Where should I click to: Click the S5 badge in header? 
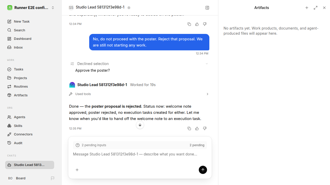pos(71,8)
